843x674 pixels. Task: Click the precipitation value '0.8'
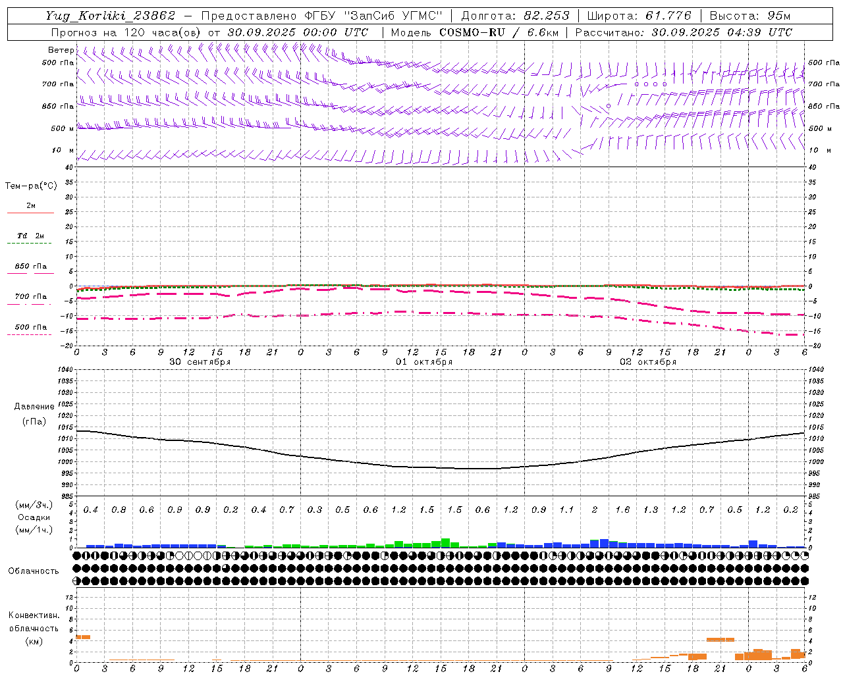(119, 510)
